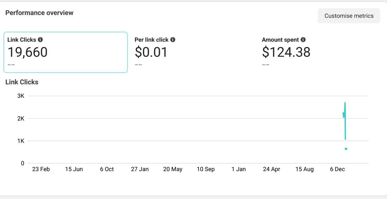Click the 3K gridline label
The width and height of the screenshot is (387, 199).
click(21, 96)
